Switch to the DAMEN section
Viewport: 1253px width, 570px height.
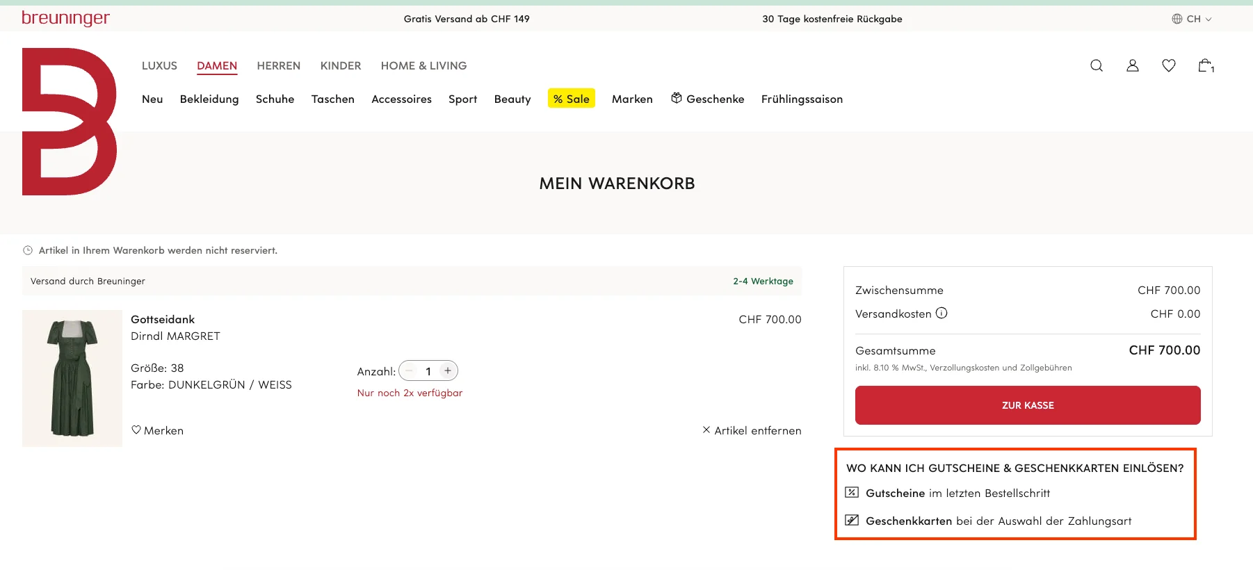[217, 65]
